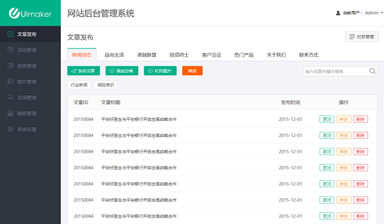This screenshot has height=224, width=384.
Task: Click 置顶 in the sixth article row
Action: 327,200
